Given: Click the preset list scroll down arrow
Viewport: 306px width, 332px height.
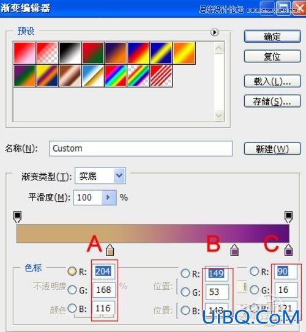Looking at the screenshot, I should click(x=219, y=116).
